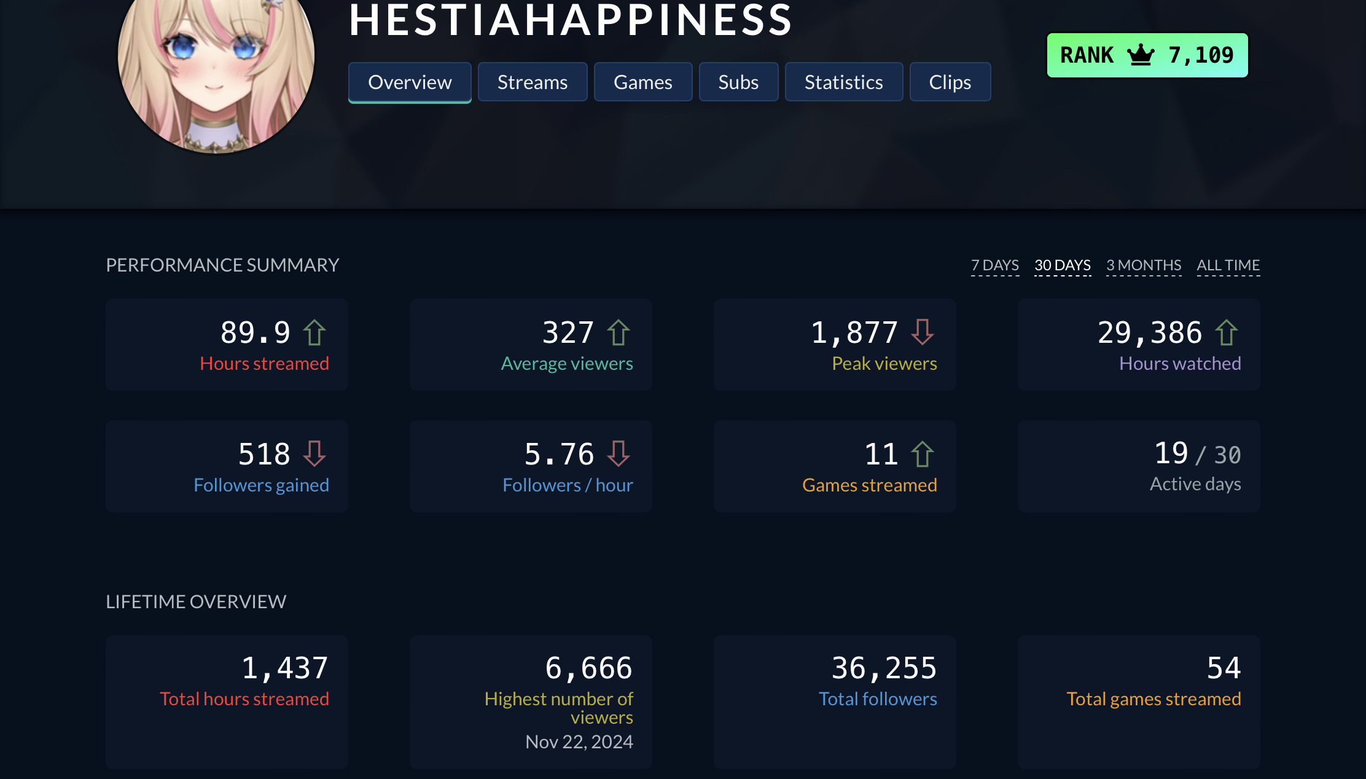Click down arrow next to Followers per hour
The width and height of the screenshot is (1366, 779).
618,453
